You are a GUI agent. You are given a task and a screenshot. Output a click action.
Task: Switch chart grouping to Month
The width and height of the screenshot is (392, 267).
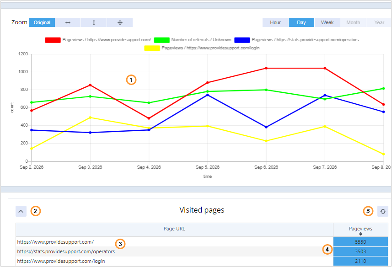(x=353, y=22)
